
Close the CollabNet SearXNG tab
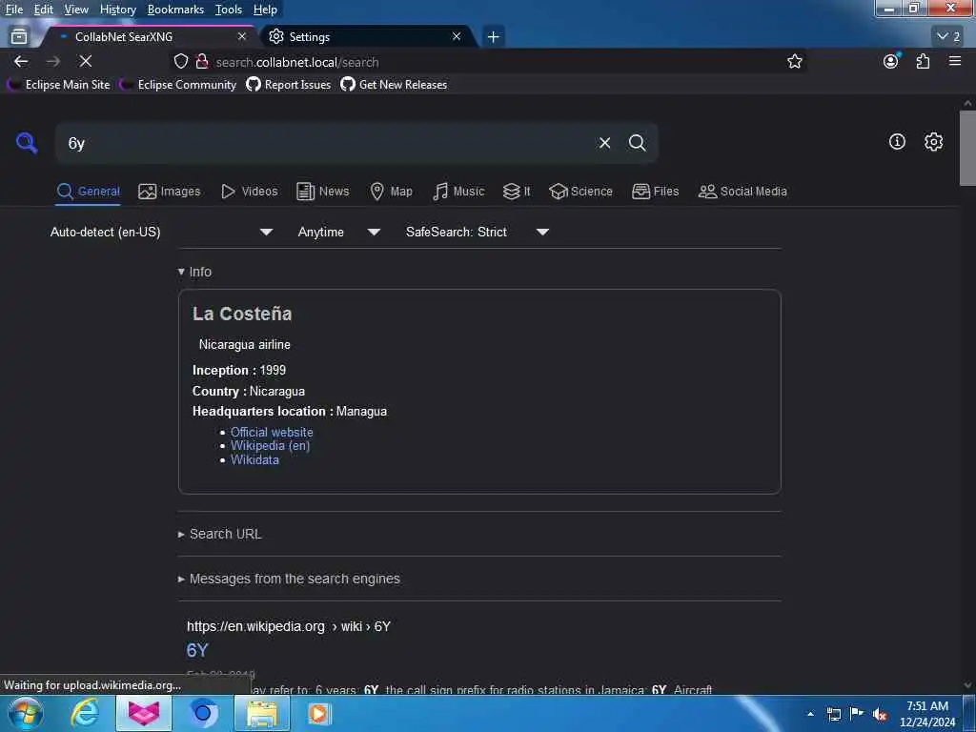pyautogui.click(x=242, y=37)
